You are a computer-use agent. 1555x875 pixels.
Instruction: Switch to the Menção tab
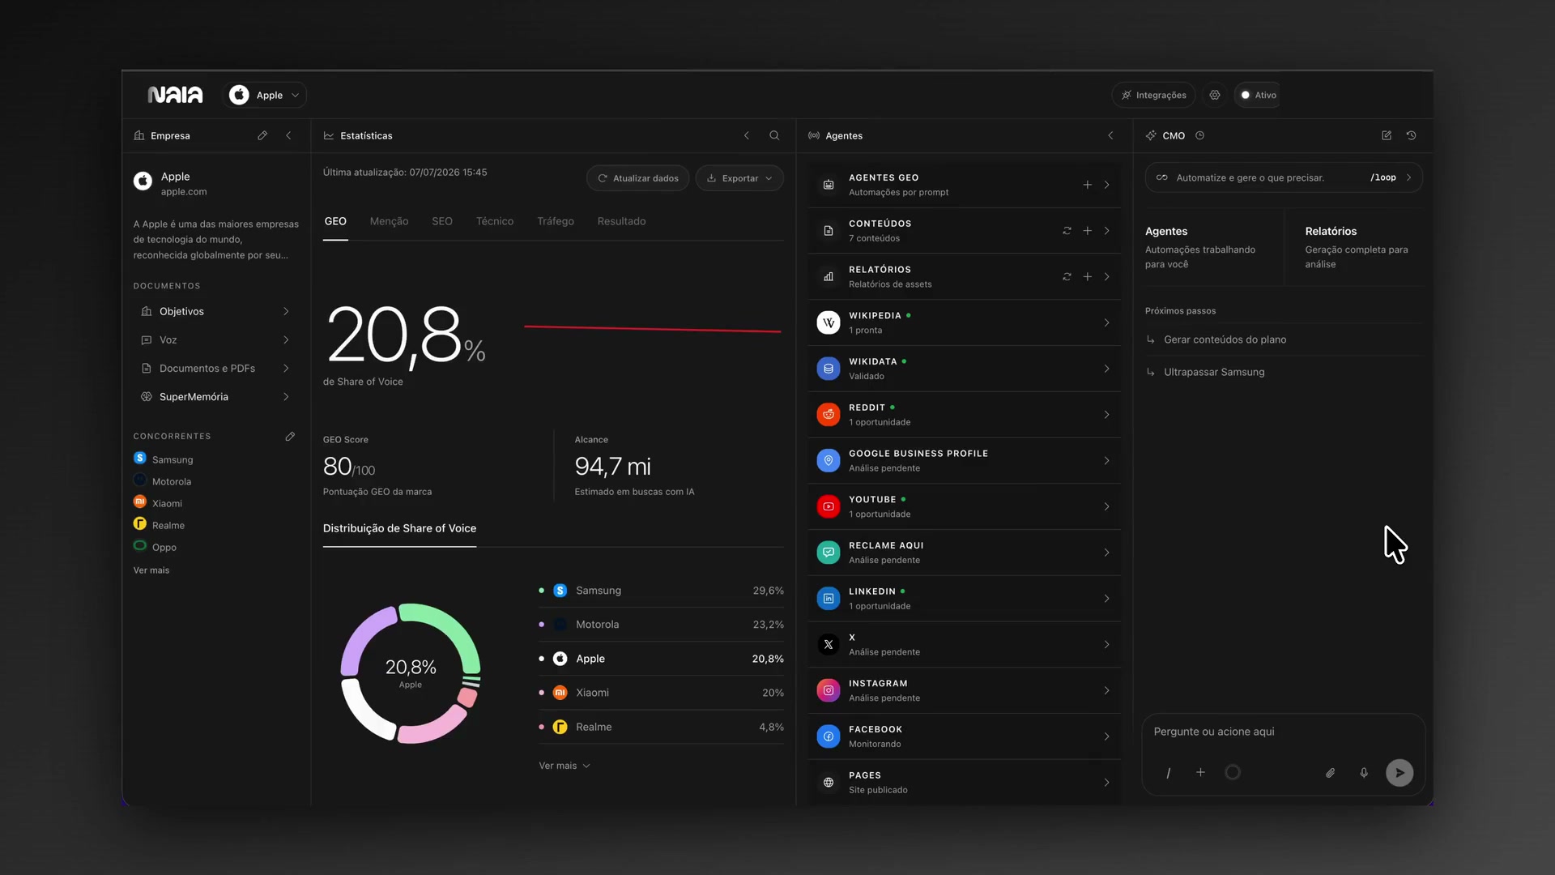coord(389,221)
